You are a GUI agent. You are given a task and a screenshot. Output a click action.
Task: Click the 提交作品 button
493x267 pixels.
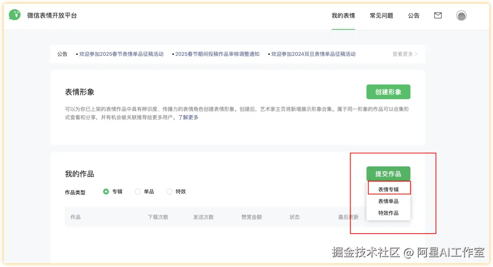click(x=388, y=173)
